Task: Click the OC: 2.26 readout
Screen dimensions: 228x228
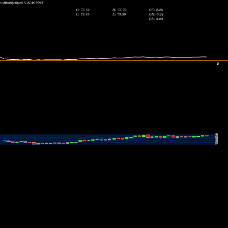Action: click(156, 10)
